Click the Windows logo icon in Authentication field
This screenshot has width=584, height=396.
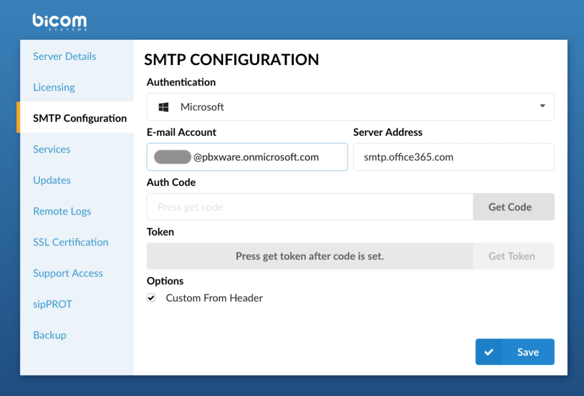[164, 107]
